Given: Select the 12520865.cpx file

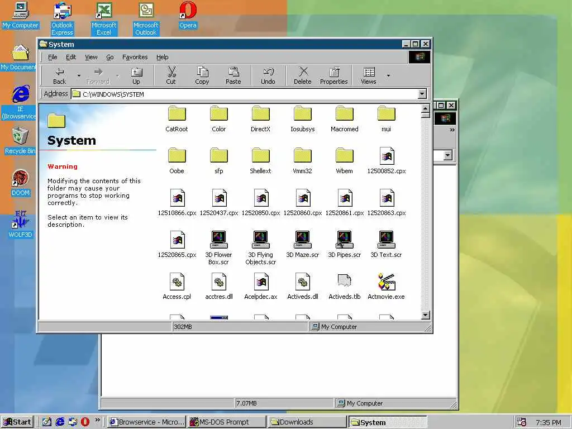Looking at the screenshot, I should [177, 245].
